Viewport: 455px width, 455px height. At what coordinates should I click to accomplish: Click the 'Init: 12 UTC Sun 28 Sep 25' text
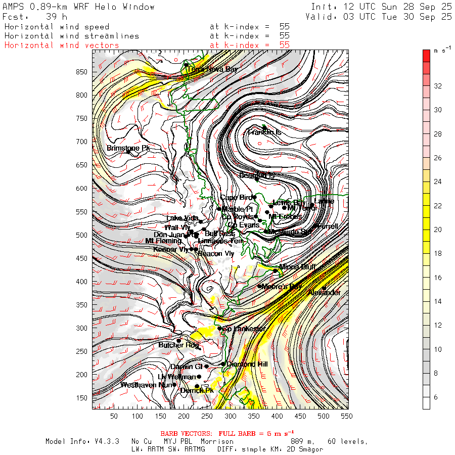tap(381, 7)
